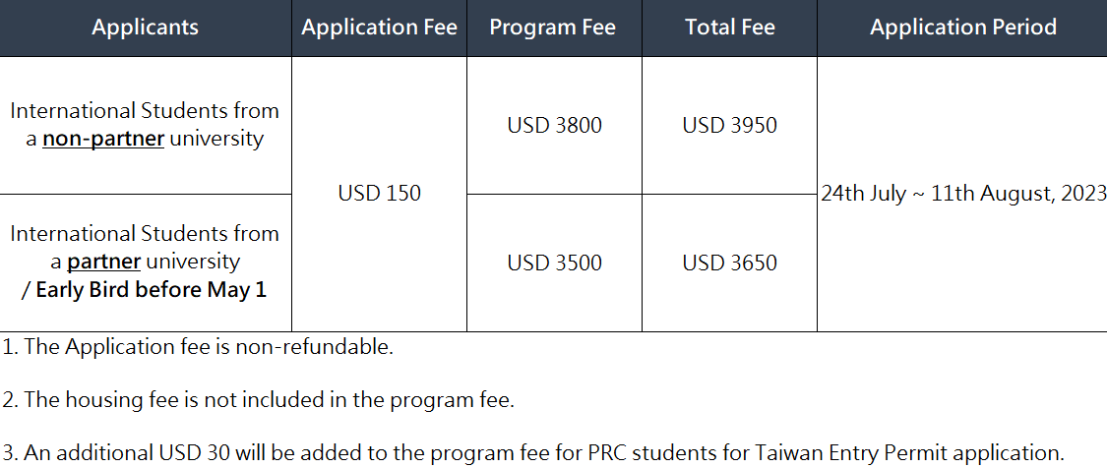Screen dimensions: 1107x468
Task: Click the Applicants column header
Action: pos(146,28)
